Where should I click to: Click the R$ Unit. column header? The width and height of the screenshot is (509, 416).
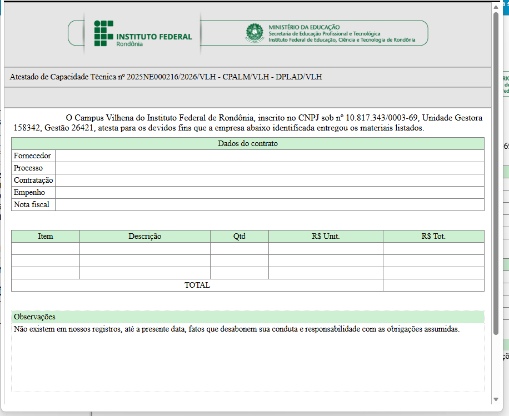[326, 237]
